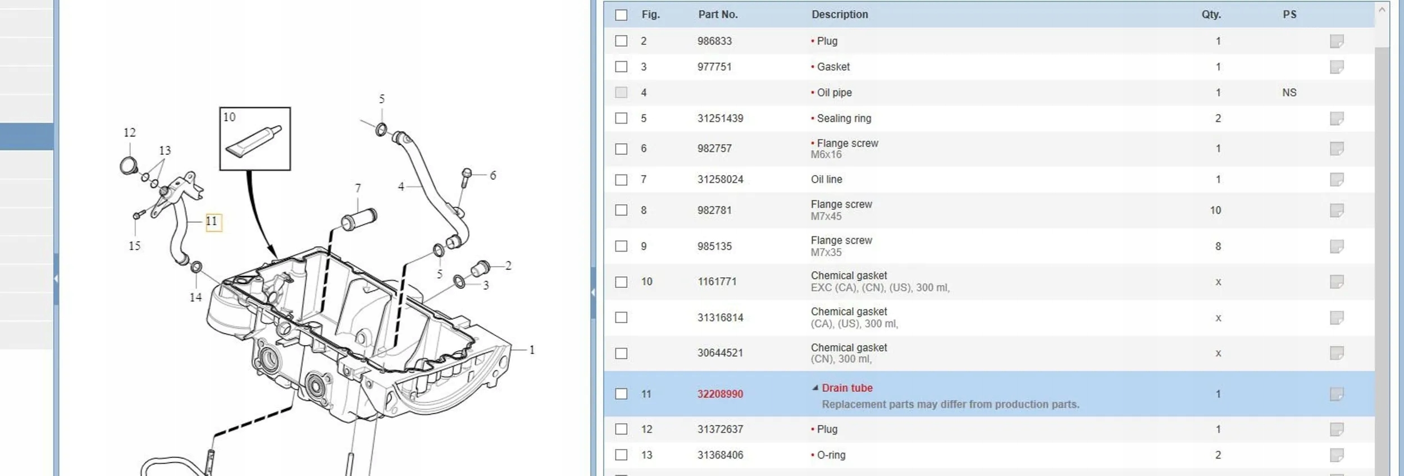Viewport: 1404px width, 476px height.
Task: Open the note icon for Plug 986833
Action: (1337, 41)
